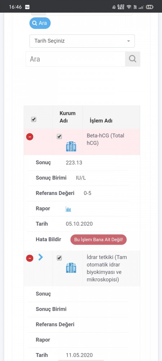Select the Kurum Adı column header
Screen dimensions: 162x361
click(67, 117)
